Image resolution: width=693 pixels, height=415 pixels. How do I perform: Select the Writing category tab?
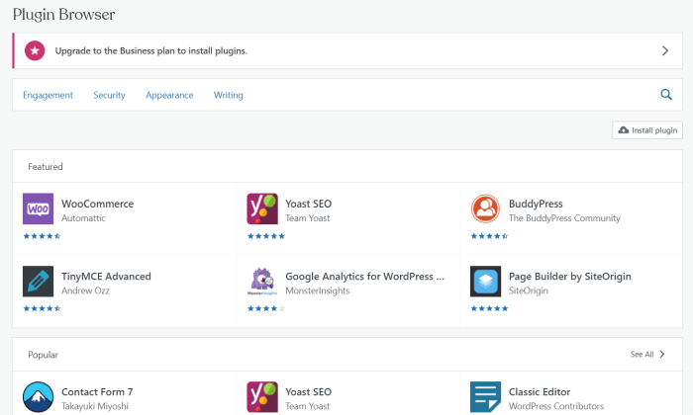click(x=228, y=95)
